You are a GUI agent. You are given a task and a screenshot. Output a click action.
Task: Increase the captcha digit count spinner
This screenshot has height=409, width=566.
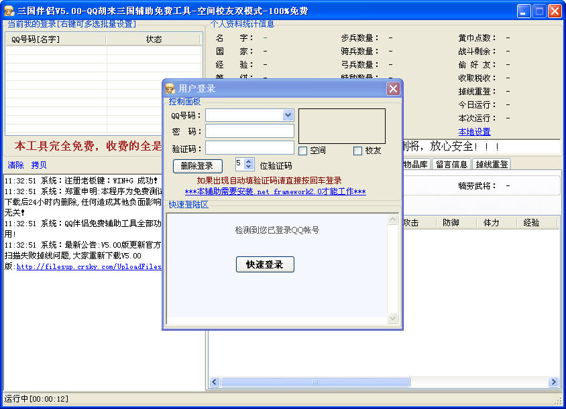(248, 161)
